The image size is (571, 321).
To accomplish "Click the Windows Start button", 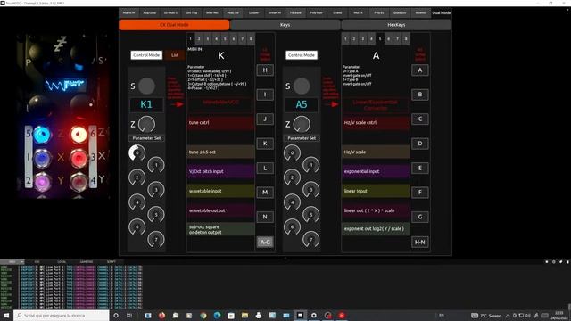I will point(6,315).
